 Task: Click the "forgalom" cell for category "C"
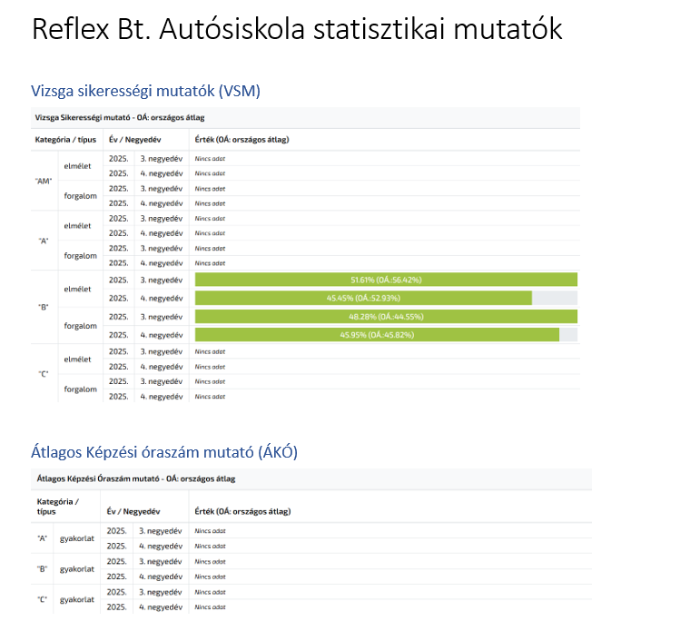(80, 389)
